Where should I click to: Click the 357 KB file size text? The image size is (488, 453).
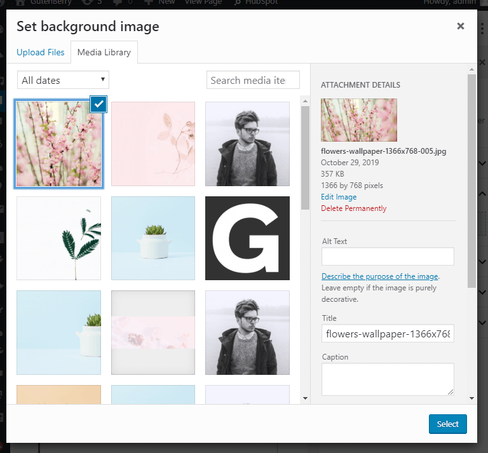(332, 174)
